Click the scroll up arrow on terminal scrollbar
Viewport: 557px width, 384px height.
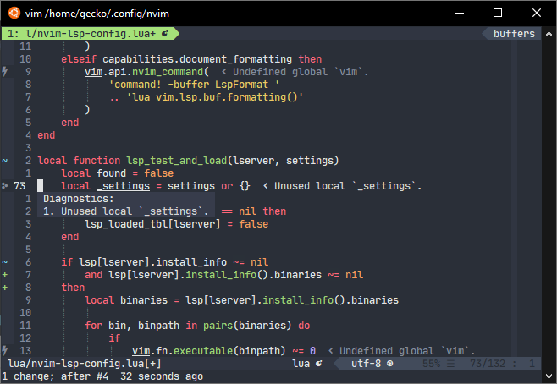549,34
